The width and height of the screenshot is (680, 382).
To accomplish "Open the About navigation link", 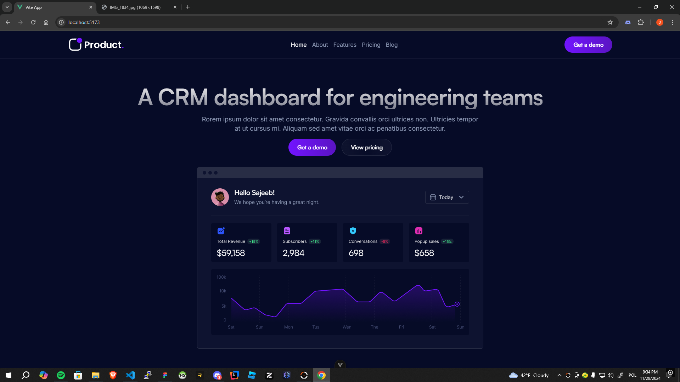I will pos(320,45).
